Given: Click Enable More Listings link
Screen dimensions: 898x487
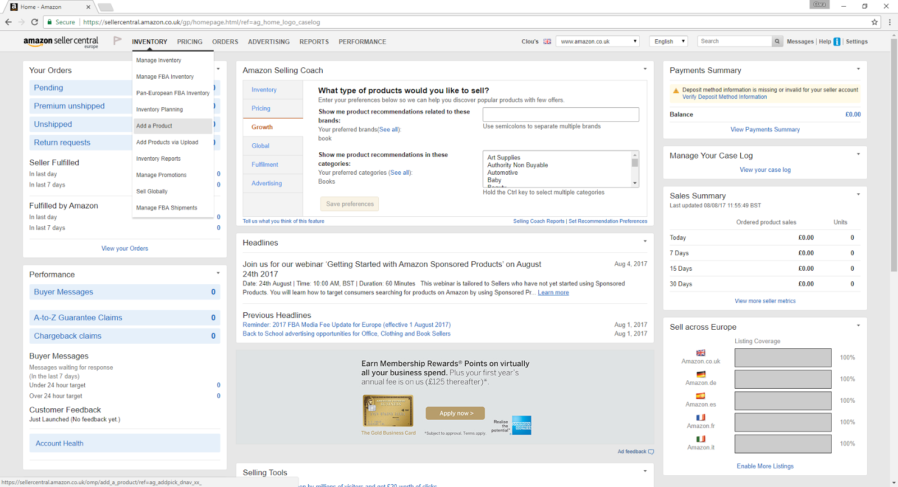Looking at the screenshot, I should [765, 466].
